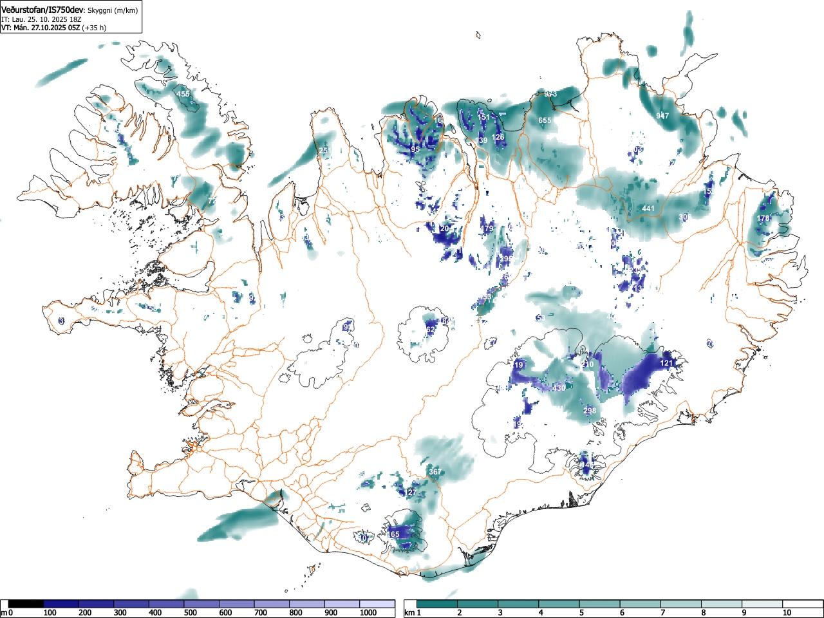Click the '(+35 h)' forecast offset text
The height and width of the screenshot is (618, 824).
coord(94,28)
